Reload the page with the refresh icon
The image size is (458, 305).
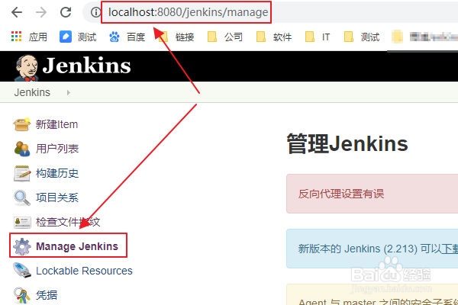coord(66,12)
